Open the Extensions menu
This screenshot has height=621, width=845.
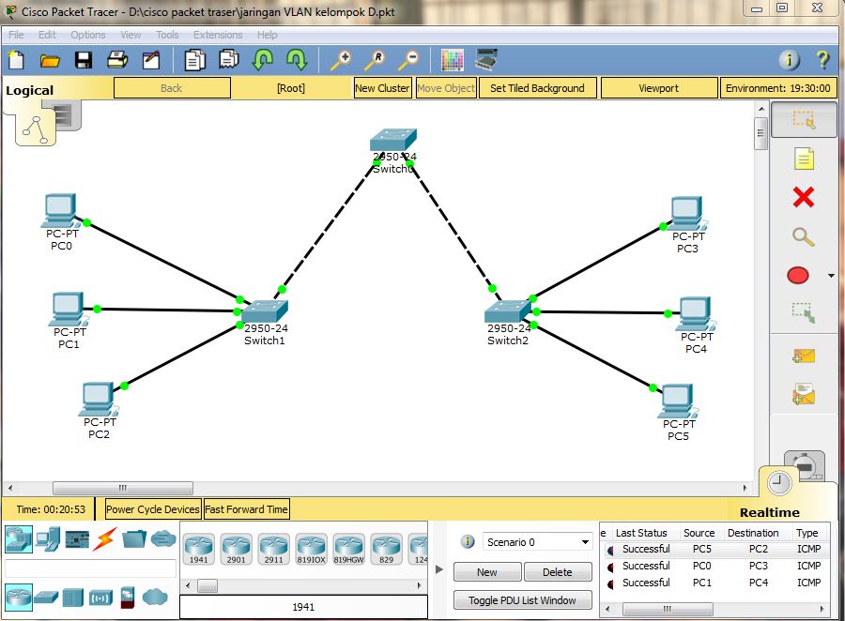tap(218, 35)
